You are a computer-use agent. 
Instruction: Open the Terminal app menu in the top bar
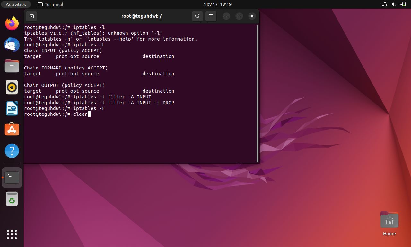[50, 4]
